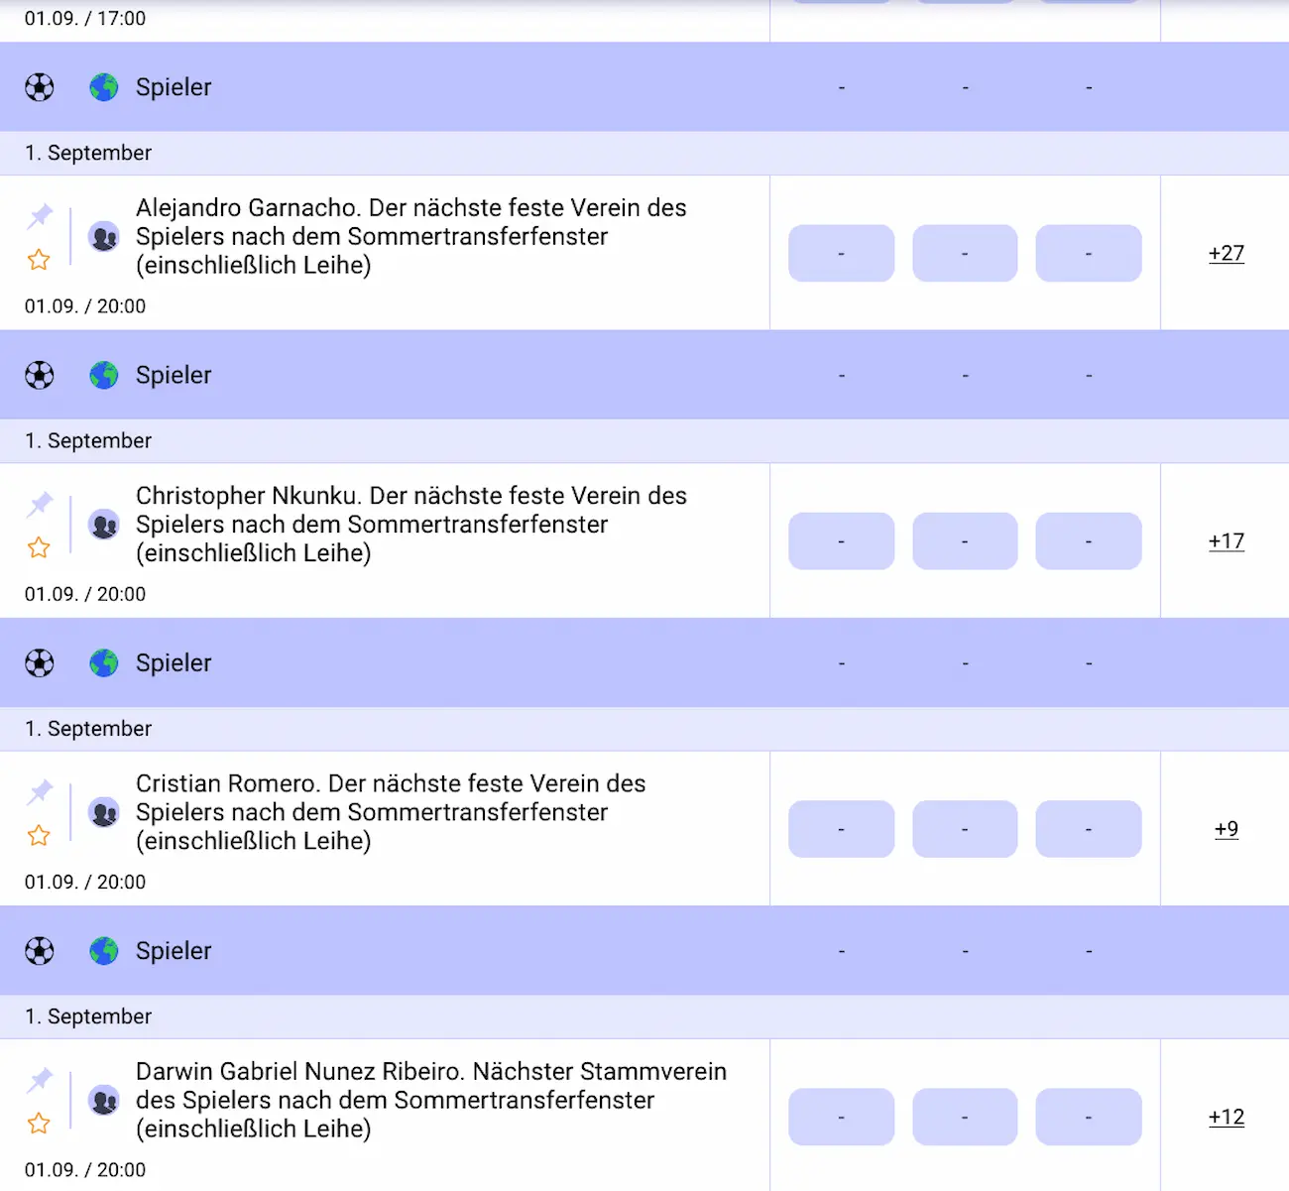This screenshot has height=1191, width=1289.
Task: Click the '1. September' date row above Nunez
Action: pyautogui.click(x=644, y=1016)
